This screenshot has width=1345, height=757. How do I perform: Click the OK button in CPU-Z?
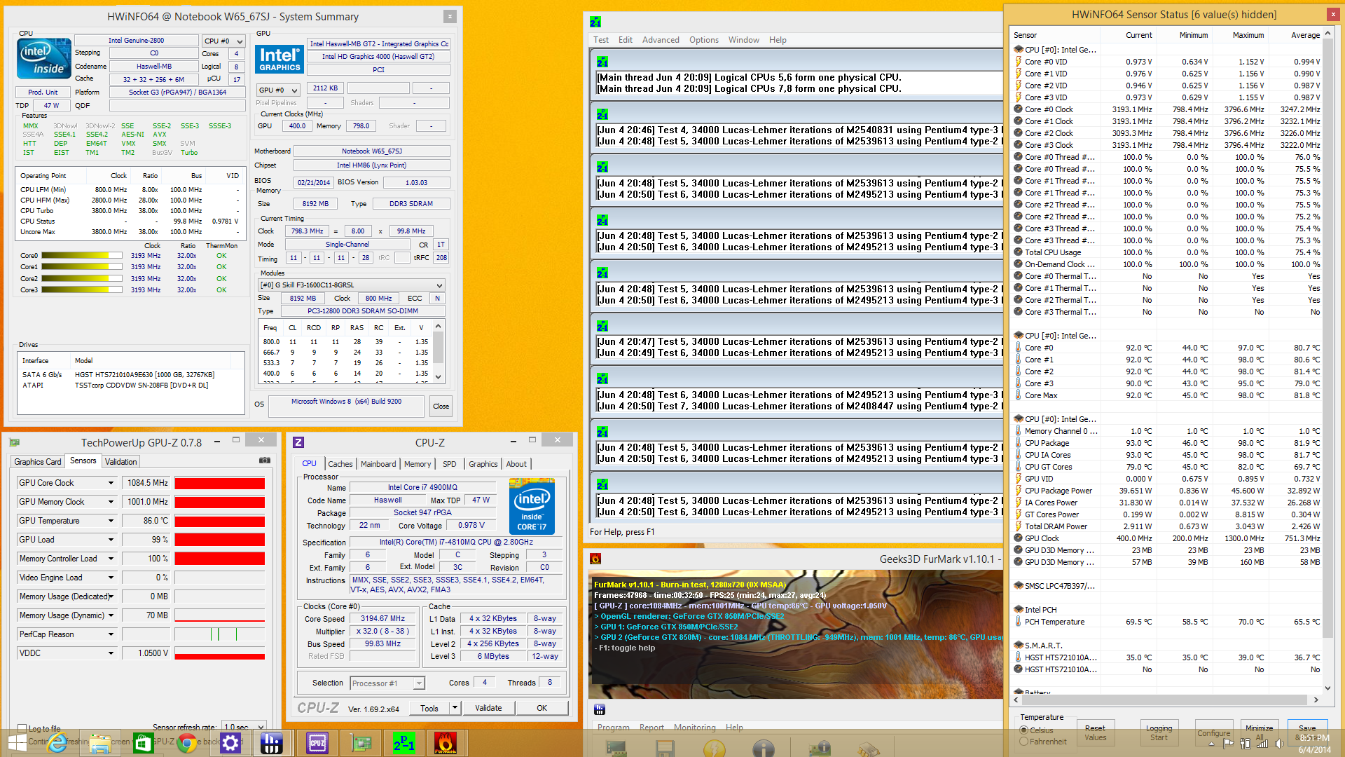click(542, 708)
